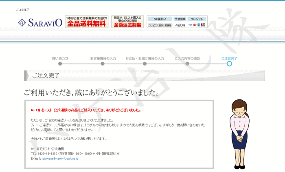Image resolution: width=285 pixels, height=172 pixels.
Task: Click the credit card brand icons
Action: click(x=197, y=25)
